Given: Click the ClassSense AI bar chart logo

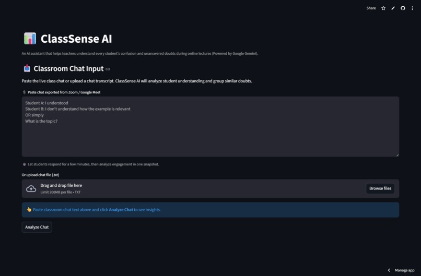Looking at the screenshot, I should (30, 39).
